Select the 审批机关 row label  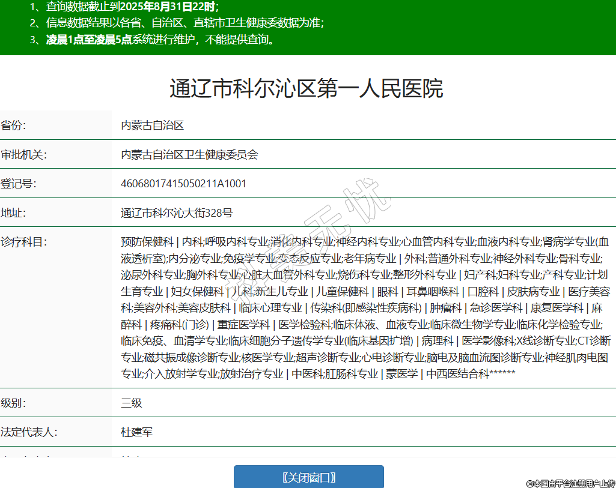pyautogui.click(x=24, y=155)
